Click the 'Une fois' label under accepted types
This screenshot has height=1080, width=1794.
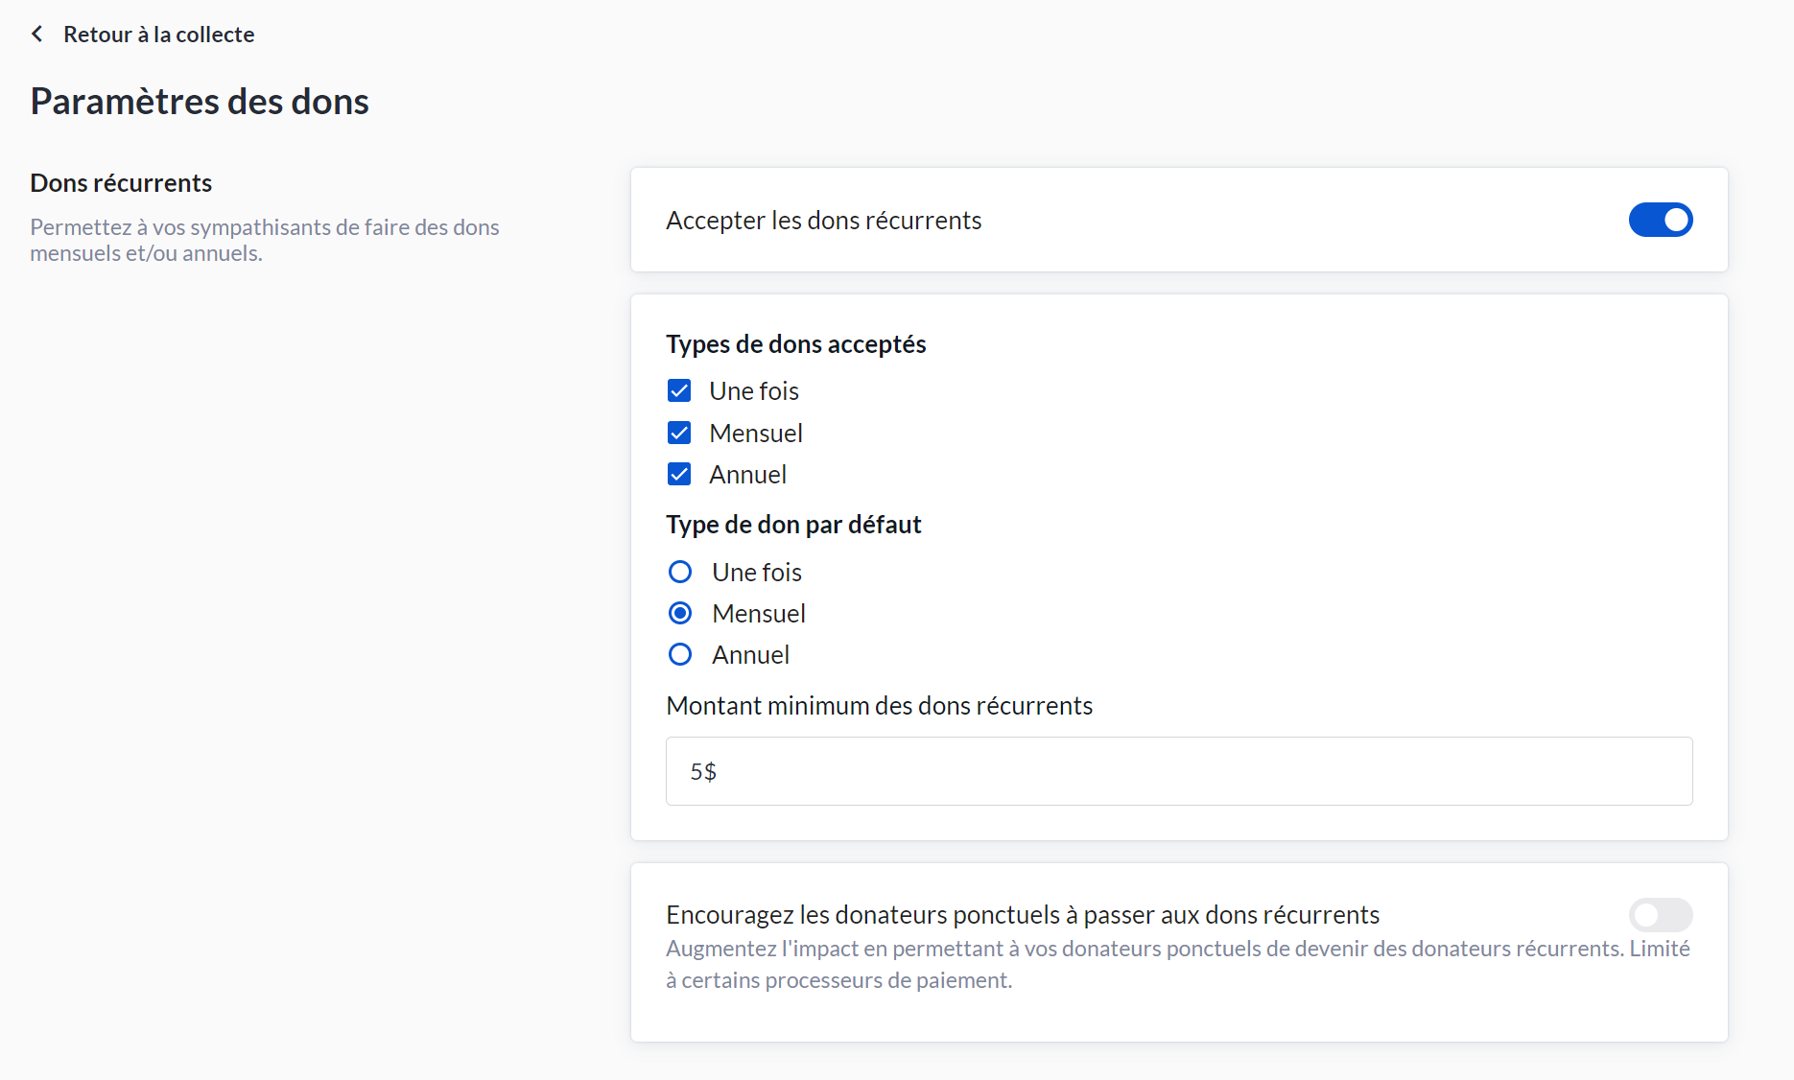753,391
